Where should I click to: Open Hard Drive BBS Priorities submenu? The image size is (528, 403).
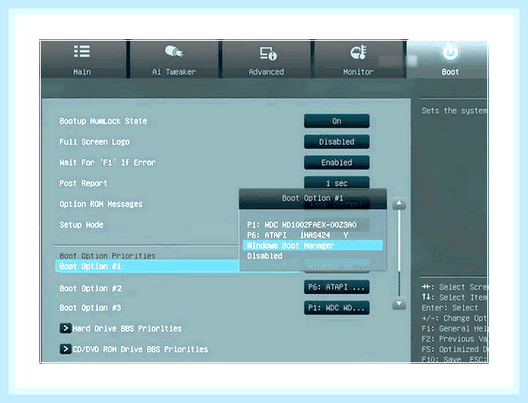[127, 329]
